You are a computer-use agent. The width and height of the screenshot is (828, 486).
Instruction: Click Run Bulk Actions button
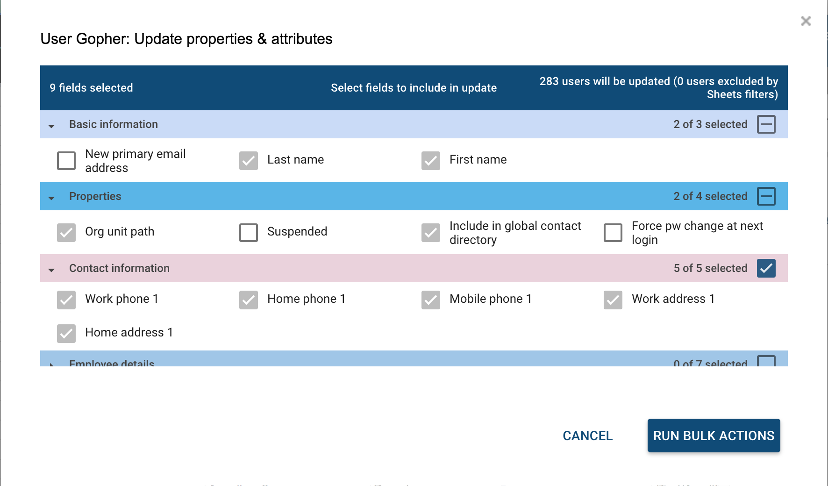pyautogui.click(x=714, y=436)
